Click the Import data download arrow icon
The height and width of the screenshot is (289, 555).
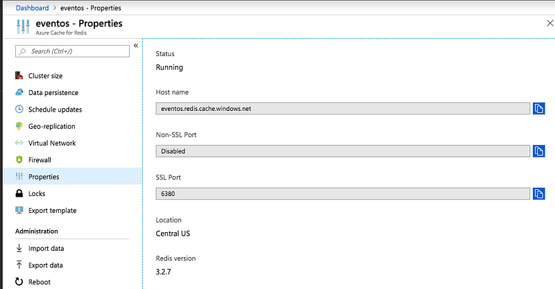pos(19,248)
